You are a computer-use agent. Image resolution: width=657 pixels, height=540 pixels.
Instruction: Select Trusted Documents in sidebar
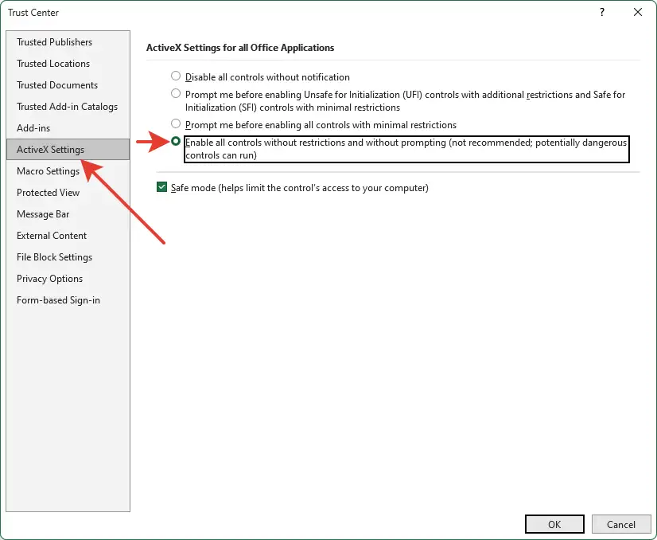[56, 85]
